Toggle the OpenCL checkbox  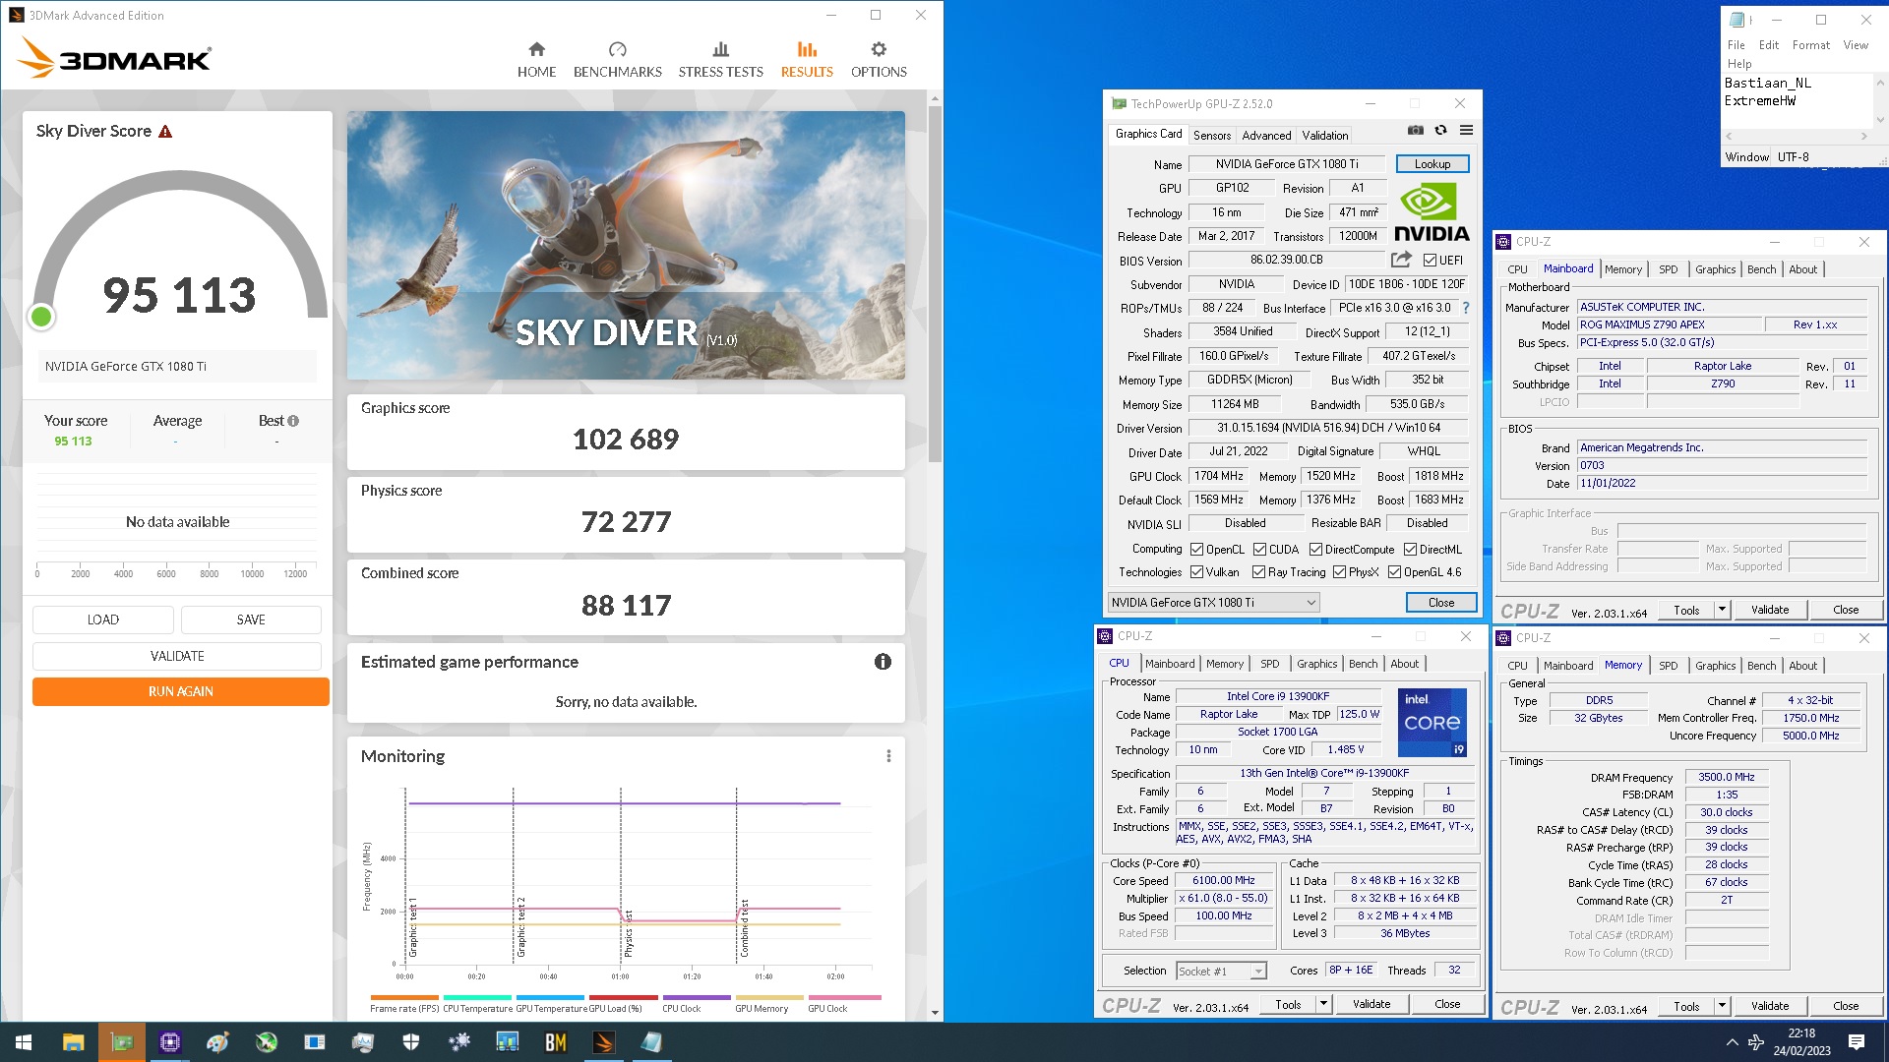[x=1196, y=550]
